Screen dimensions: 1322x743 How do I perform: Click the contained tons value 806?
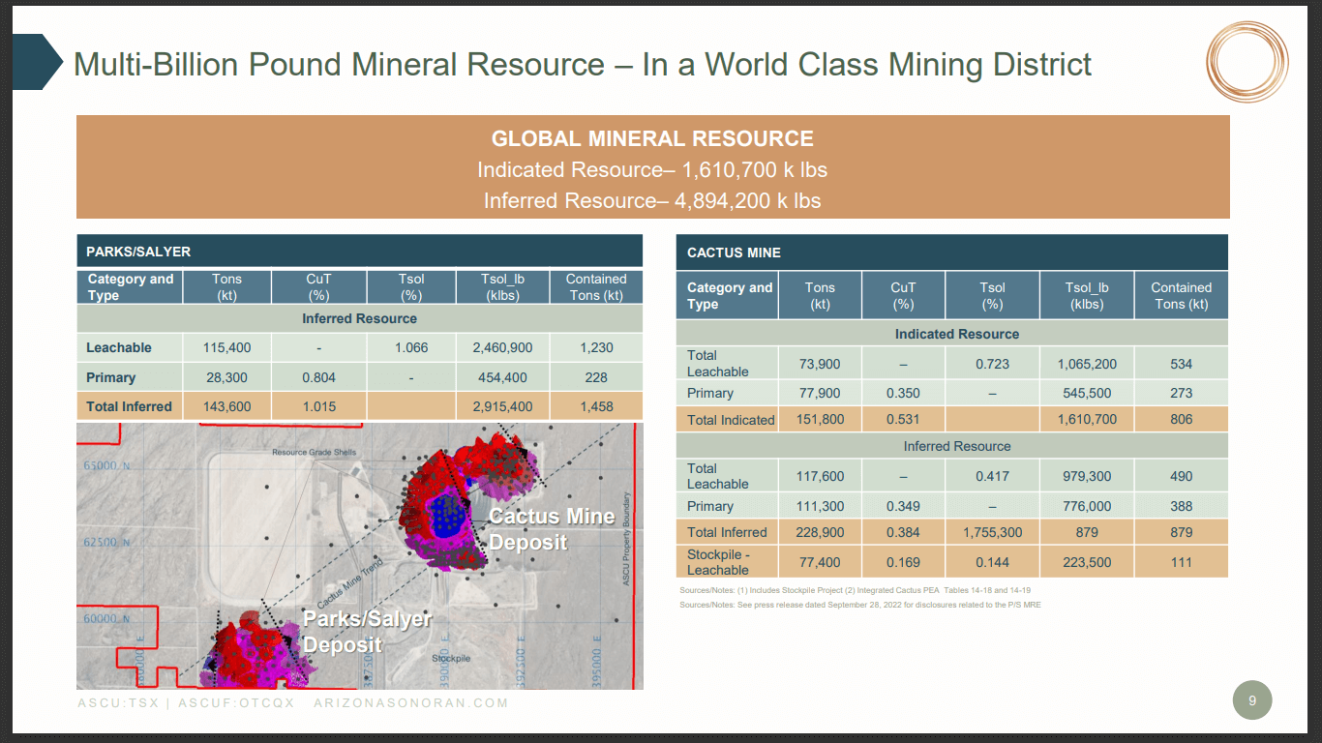tap(1181, 420)
